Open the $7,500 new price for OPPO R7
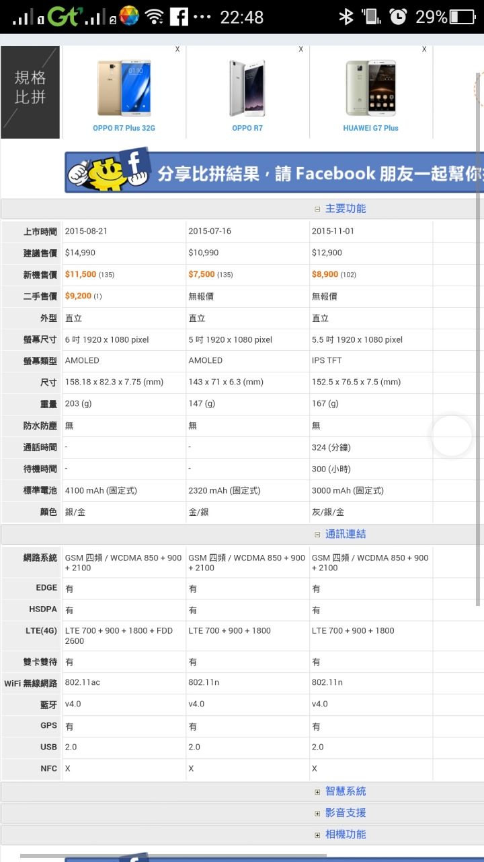Screen dimensions: 484x862 (202, 274)
